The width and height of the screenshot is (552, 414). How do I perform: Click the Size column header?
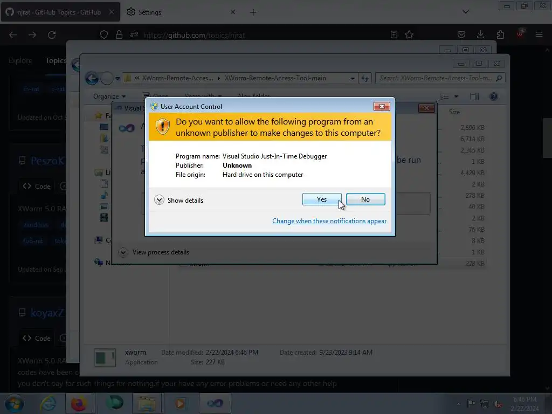click(454, 112)
